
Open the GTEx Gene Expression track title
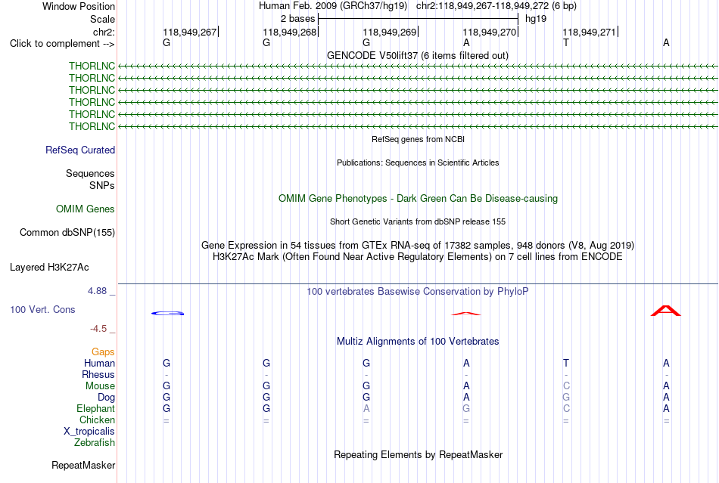(418, 246)
